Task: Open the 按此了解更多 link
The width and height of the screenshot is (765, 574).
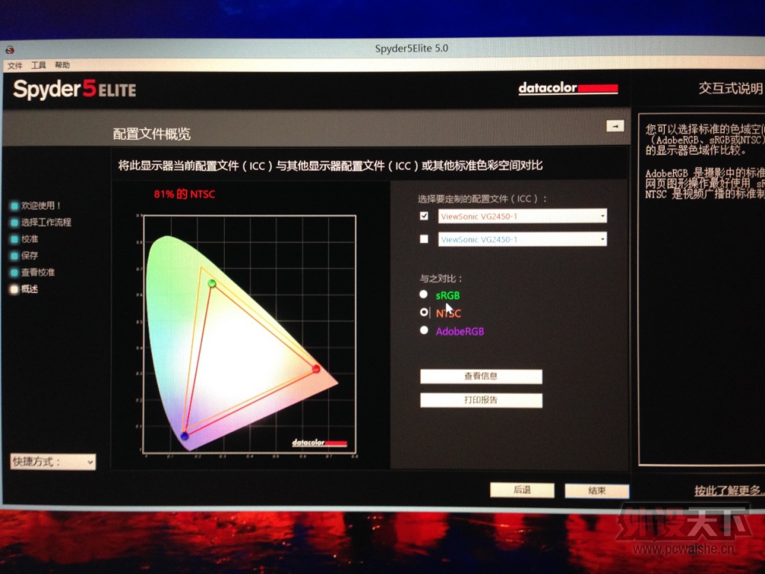Action: click(729, 490)
